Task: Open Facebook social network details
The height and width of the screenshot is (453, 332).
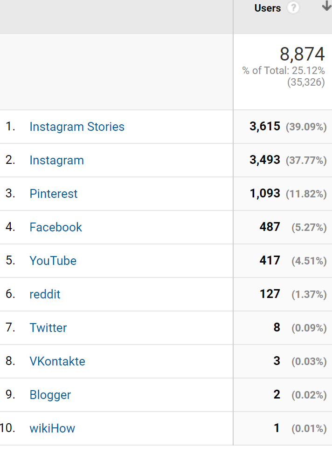Action: (56, 227)
